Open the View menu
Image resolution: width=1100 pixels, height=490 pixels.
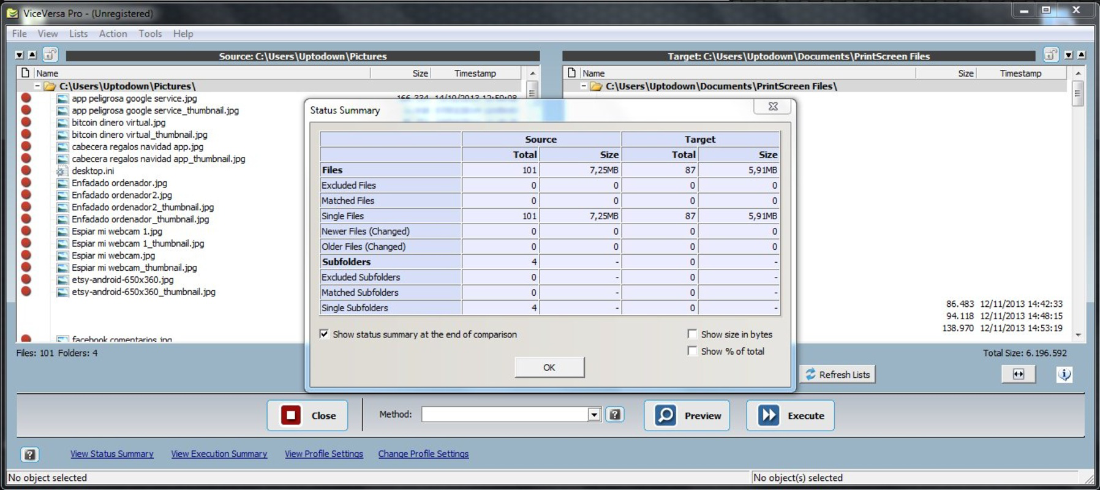pos(48,34)
